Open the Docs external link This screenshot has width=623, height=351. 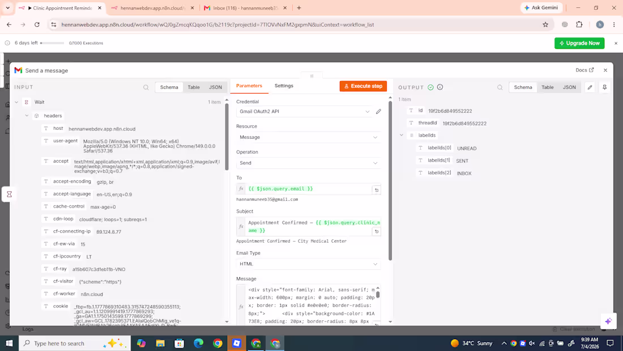point(584,70)
